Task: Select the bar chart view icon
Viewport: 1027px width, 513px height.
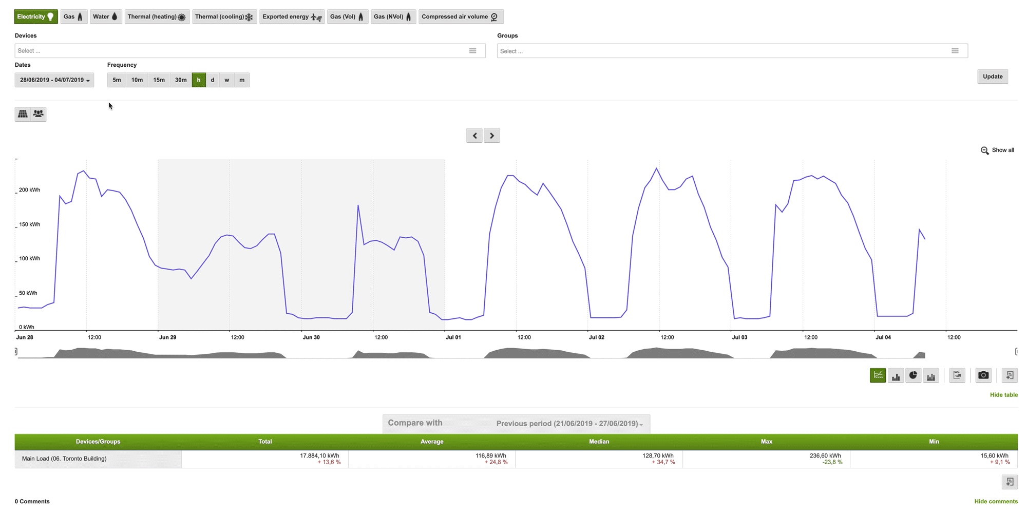Action: click(896, 375)
